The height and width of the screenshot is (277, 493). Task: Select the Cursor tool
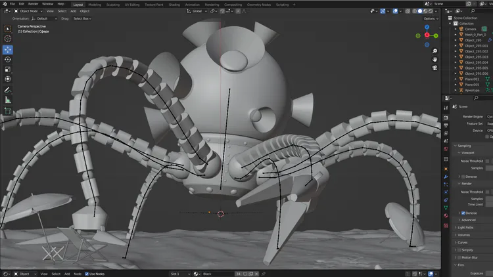tap(8, 39)
